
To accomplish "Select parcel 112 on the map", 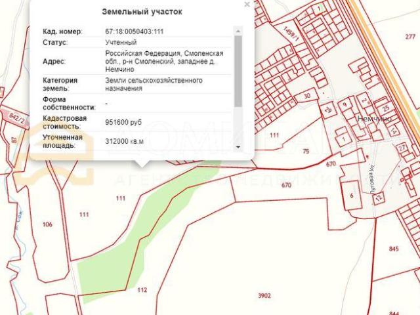I will (142, 290).
